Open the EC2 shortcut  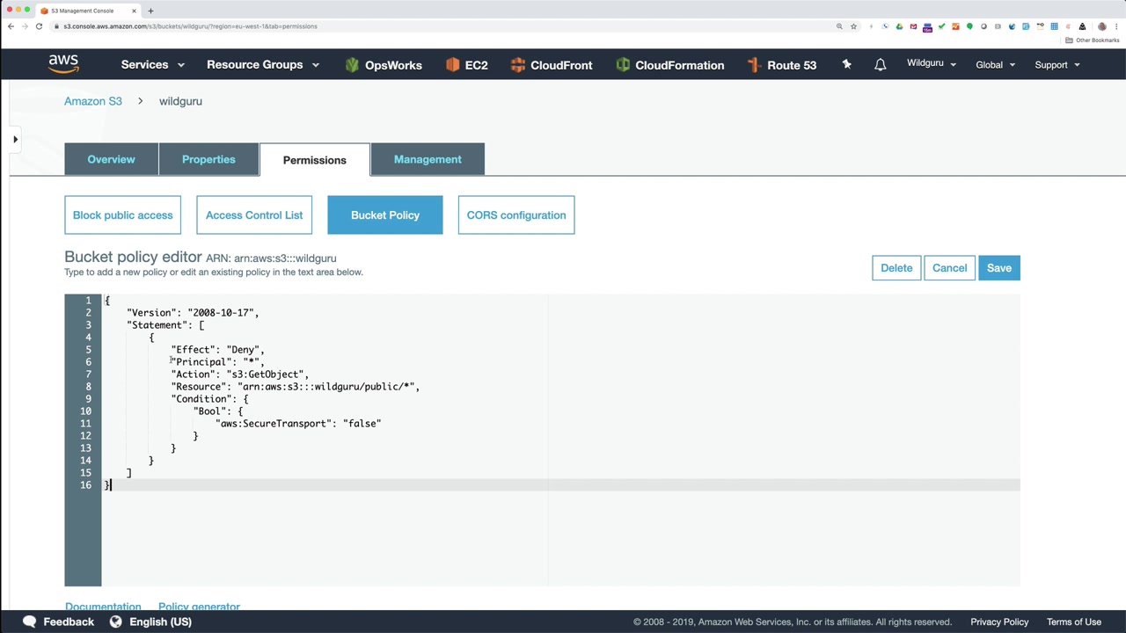coord(466,65)
